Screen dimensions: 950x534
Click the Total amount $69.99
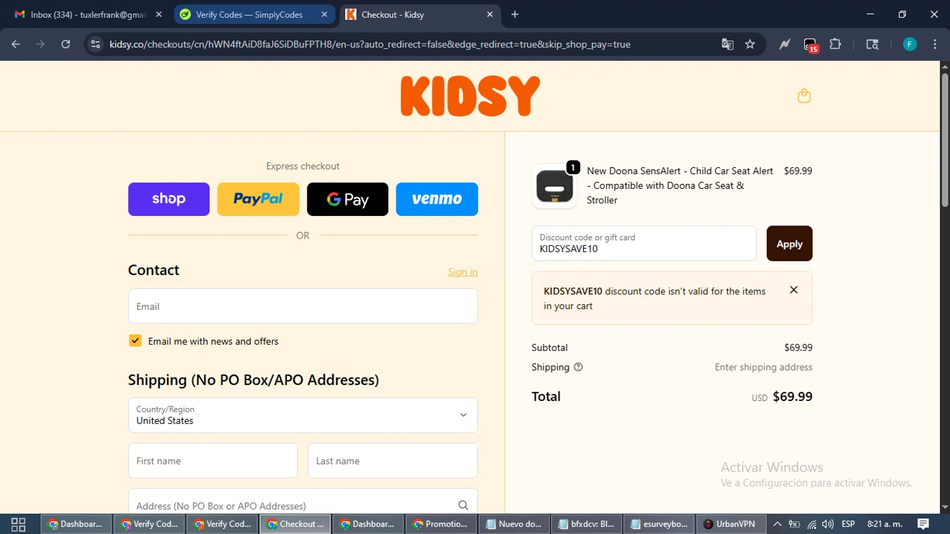tap(792, 397)
